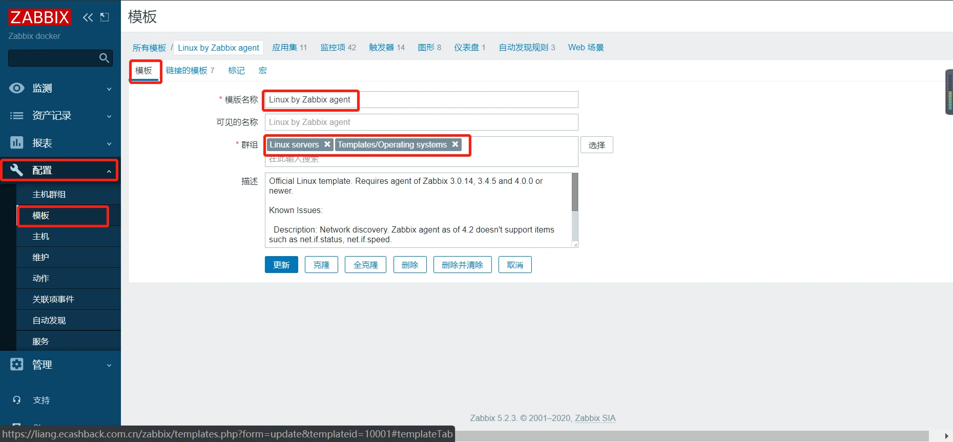Open 自动发现 in the sidebar
Image resolution: width=953 pixels, height=442 pixels.
pos(69,320)
